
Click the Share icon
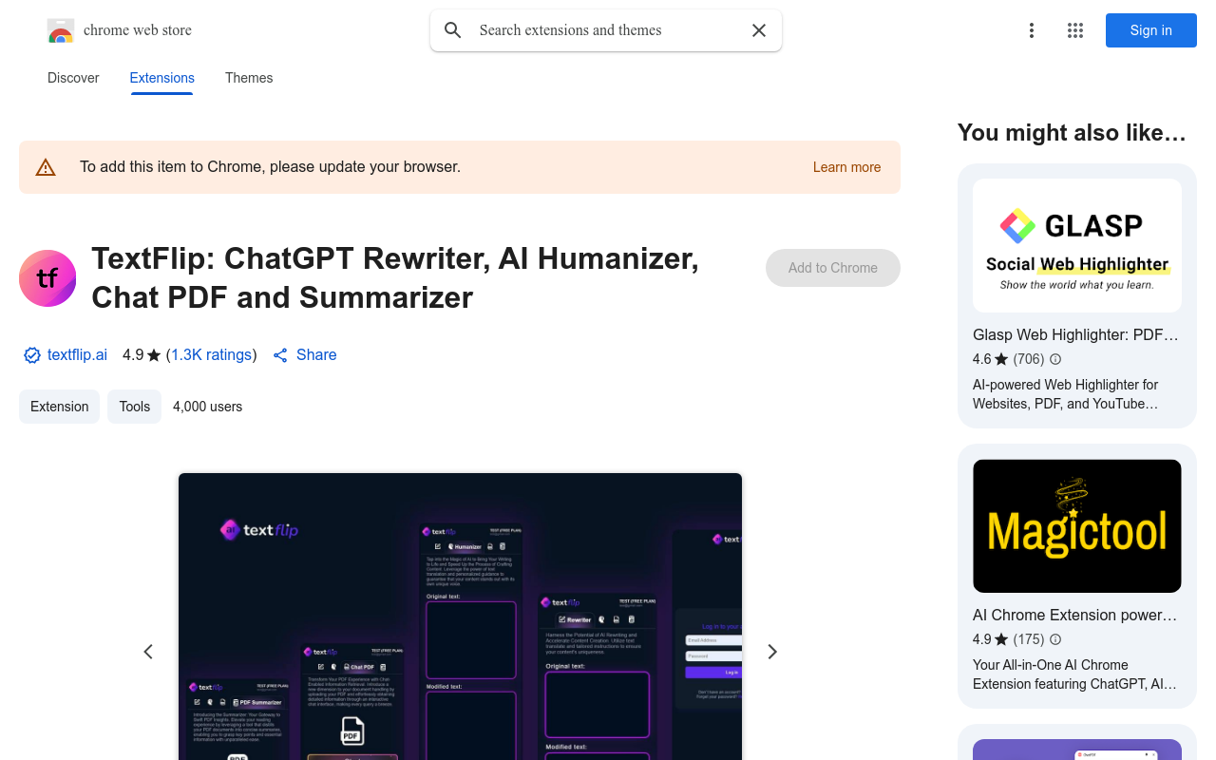(x=280, y=355)
